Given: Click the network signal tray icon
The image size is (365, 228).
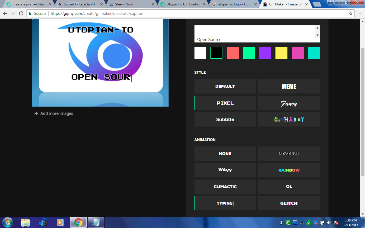Looking at the screenshot, I should (302, 223).
